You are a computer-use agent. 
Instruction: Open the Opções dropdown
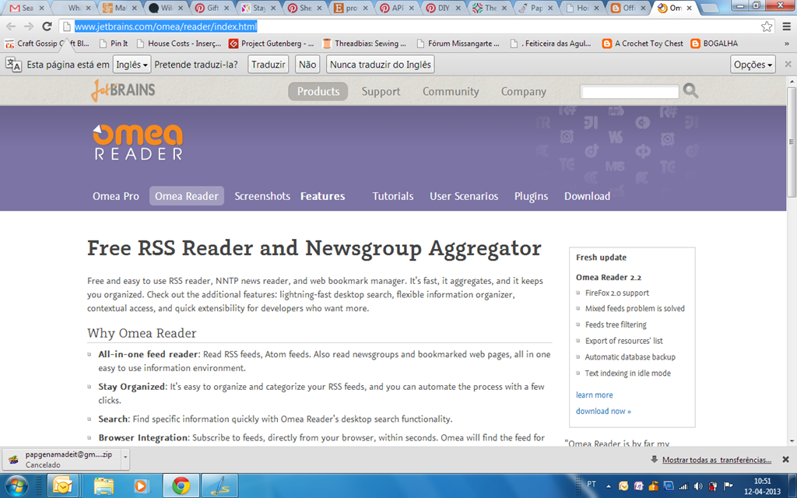point(753,65)
